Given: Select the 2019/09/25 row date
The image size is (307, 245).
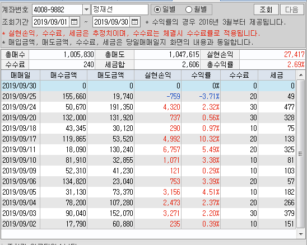Looking at the screenshot, I should [x=20, y=96].
